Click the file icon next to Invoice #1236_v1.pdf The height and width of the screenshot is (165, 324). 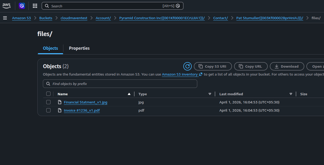tap(60, 110)
